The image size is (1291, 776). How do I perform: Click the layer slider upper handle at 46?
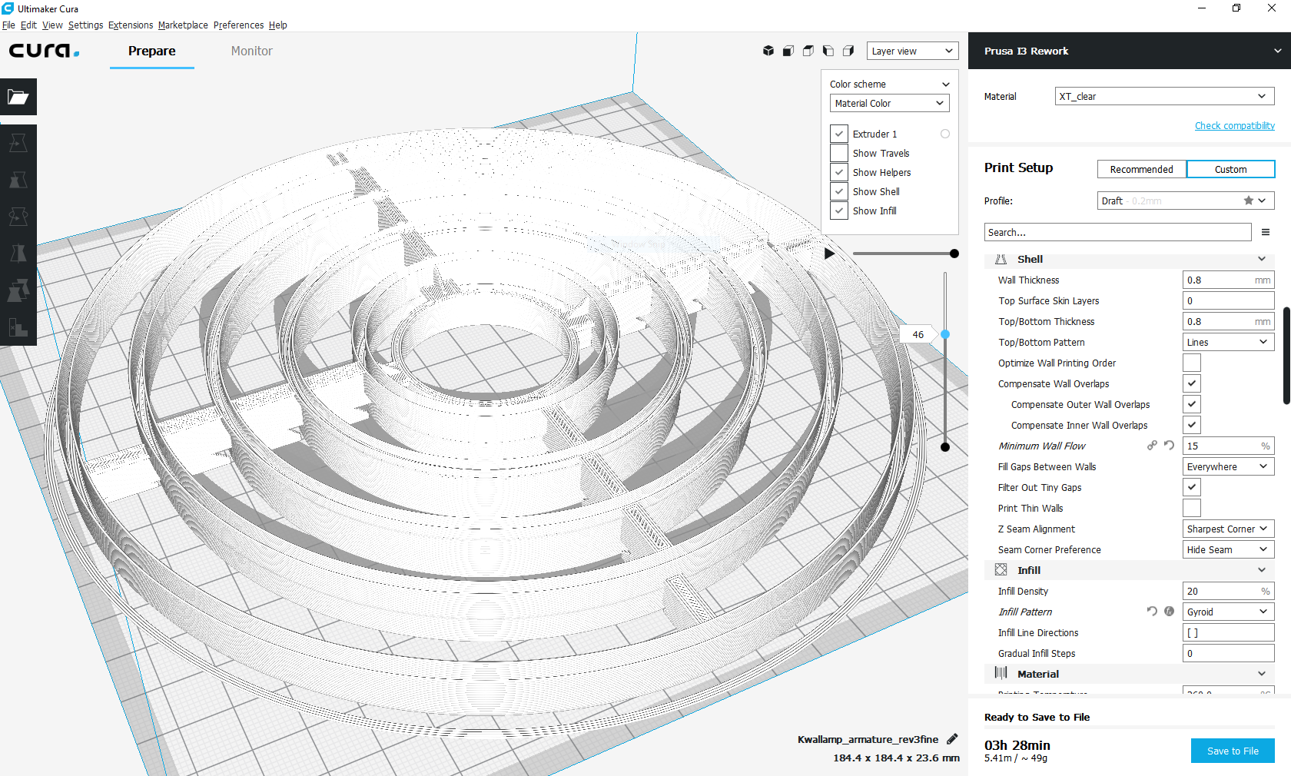click(945, 334)
